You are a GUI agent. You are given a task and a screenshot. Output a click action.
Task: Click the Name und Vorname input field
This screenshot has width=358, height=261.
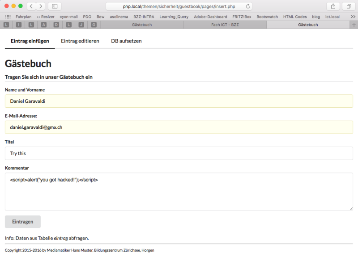click(x=179, y=101)
